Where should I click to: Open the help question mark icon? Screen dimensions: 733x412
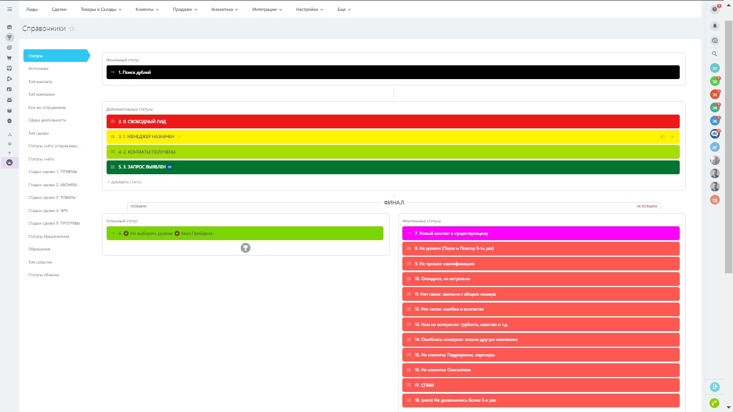715,9
